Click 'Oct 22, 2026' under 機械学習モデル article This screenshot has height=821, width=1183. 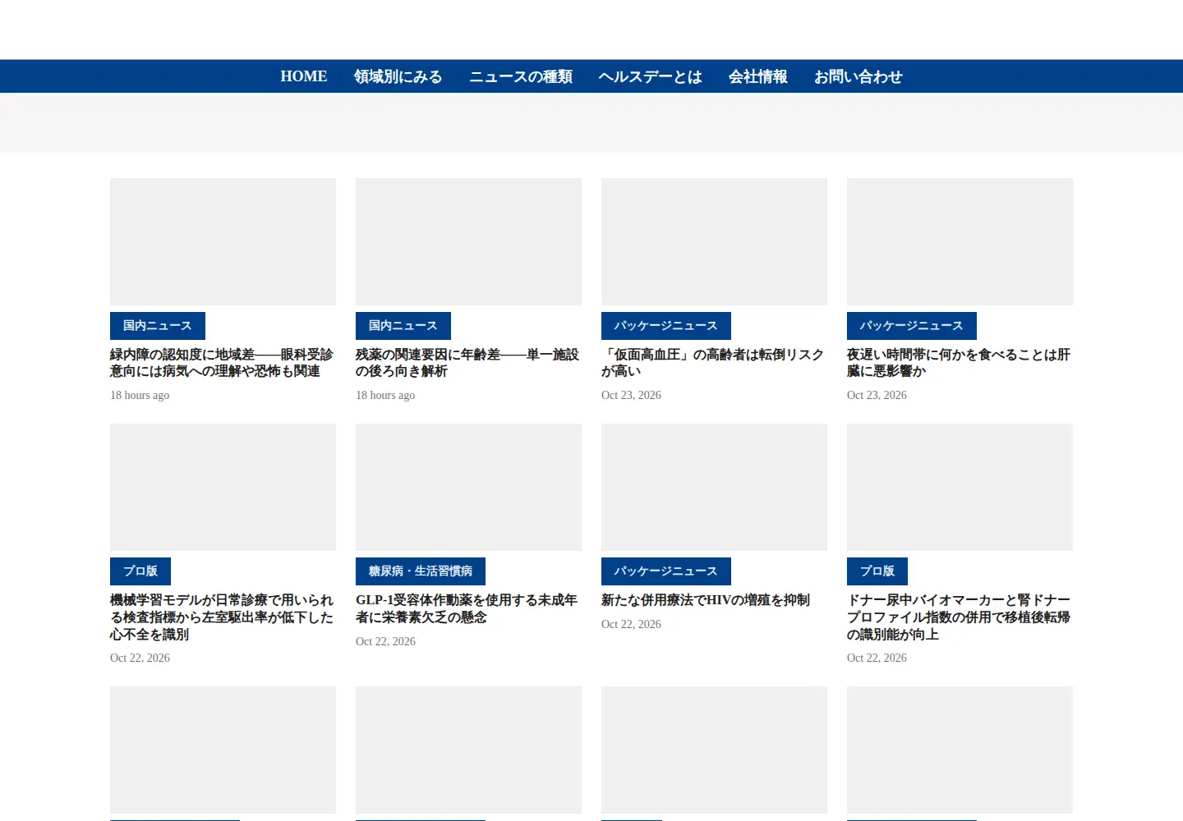(140, 658)
